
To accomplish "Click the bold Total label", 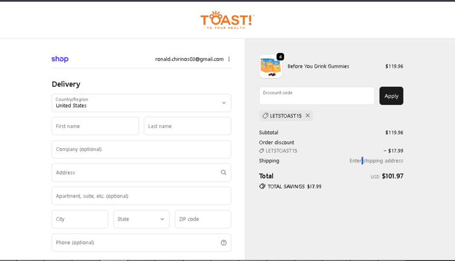I will pyautogui.click(x=266, y=176).
